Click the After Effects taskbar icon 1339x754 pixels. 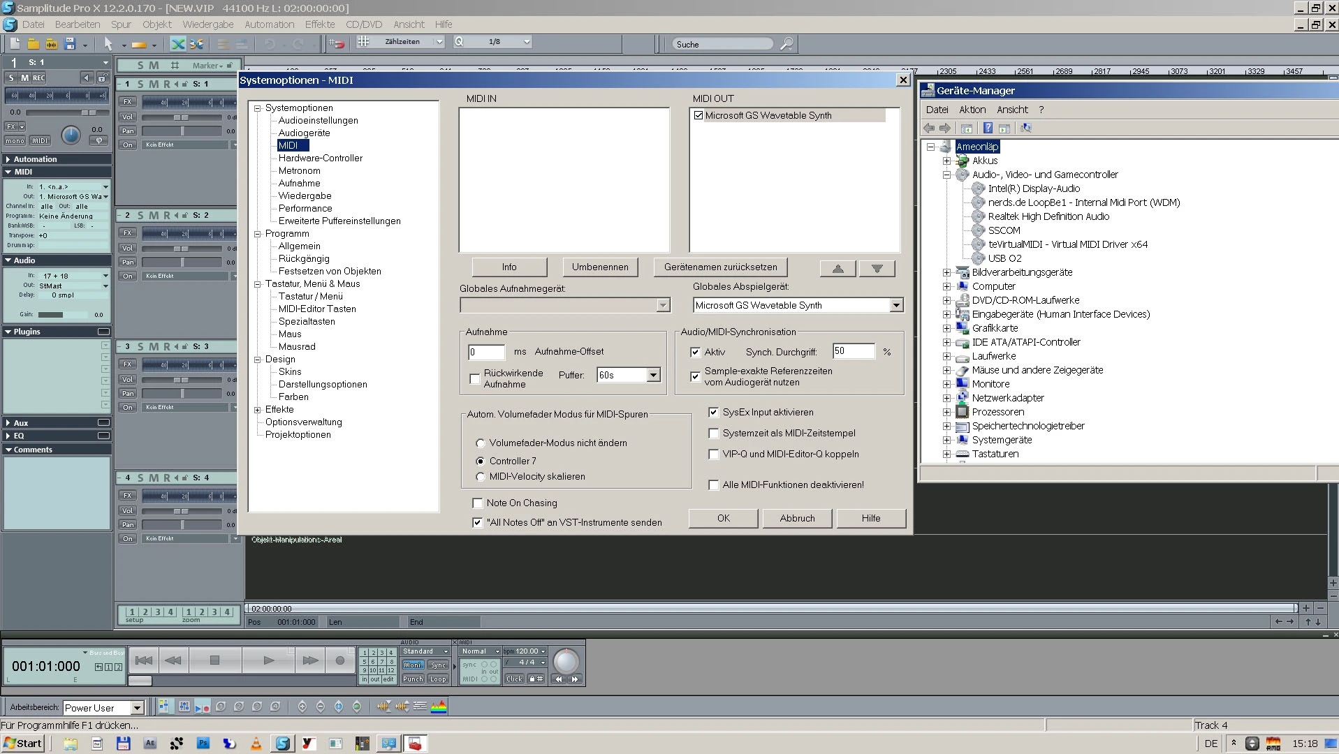pyautogui.click(x=150, y=744)
